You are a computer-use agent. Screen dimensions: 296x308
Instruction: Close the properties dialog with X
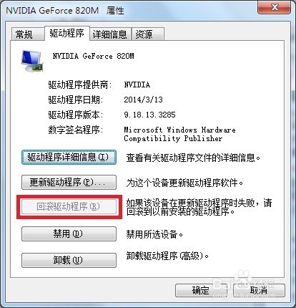coord(274,7)
